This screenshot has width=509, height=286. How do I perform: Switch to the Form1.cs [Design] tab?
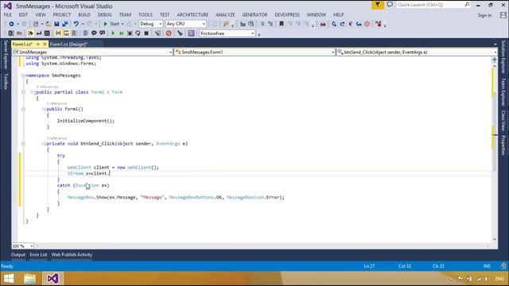pos(69,44)
